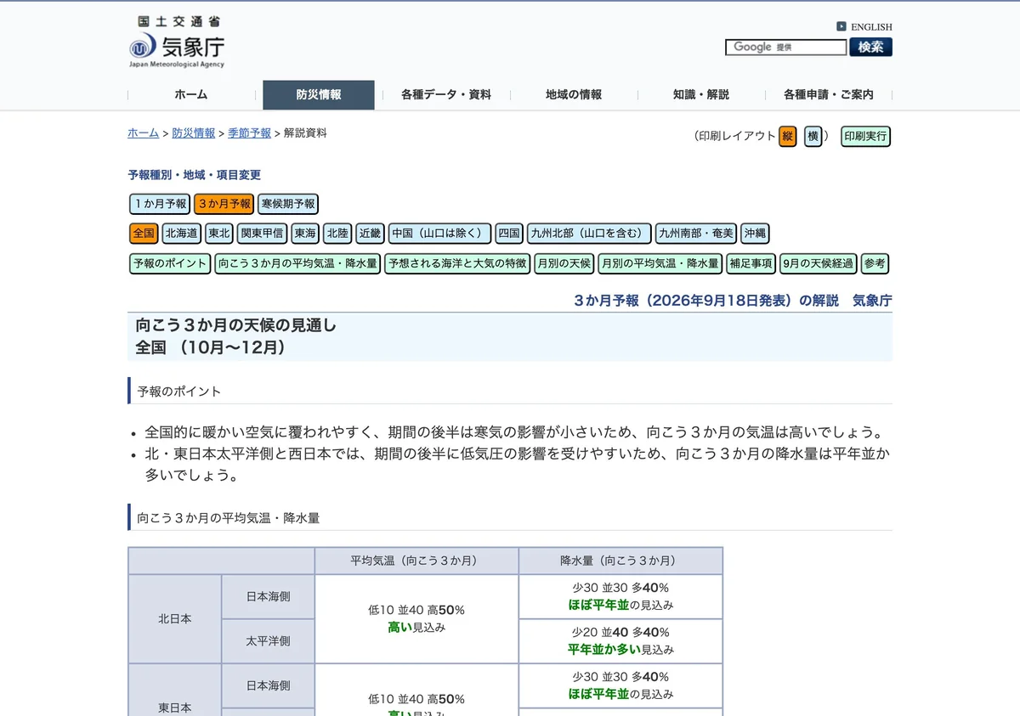The height and width of the screenshot is (716, 1020).
Task: Open the ホーム navigation menu item
Action: 191,95
